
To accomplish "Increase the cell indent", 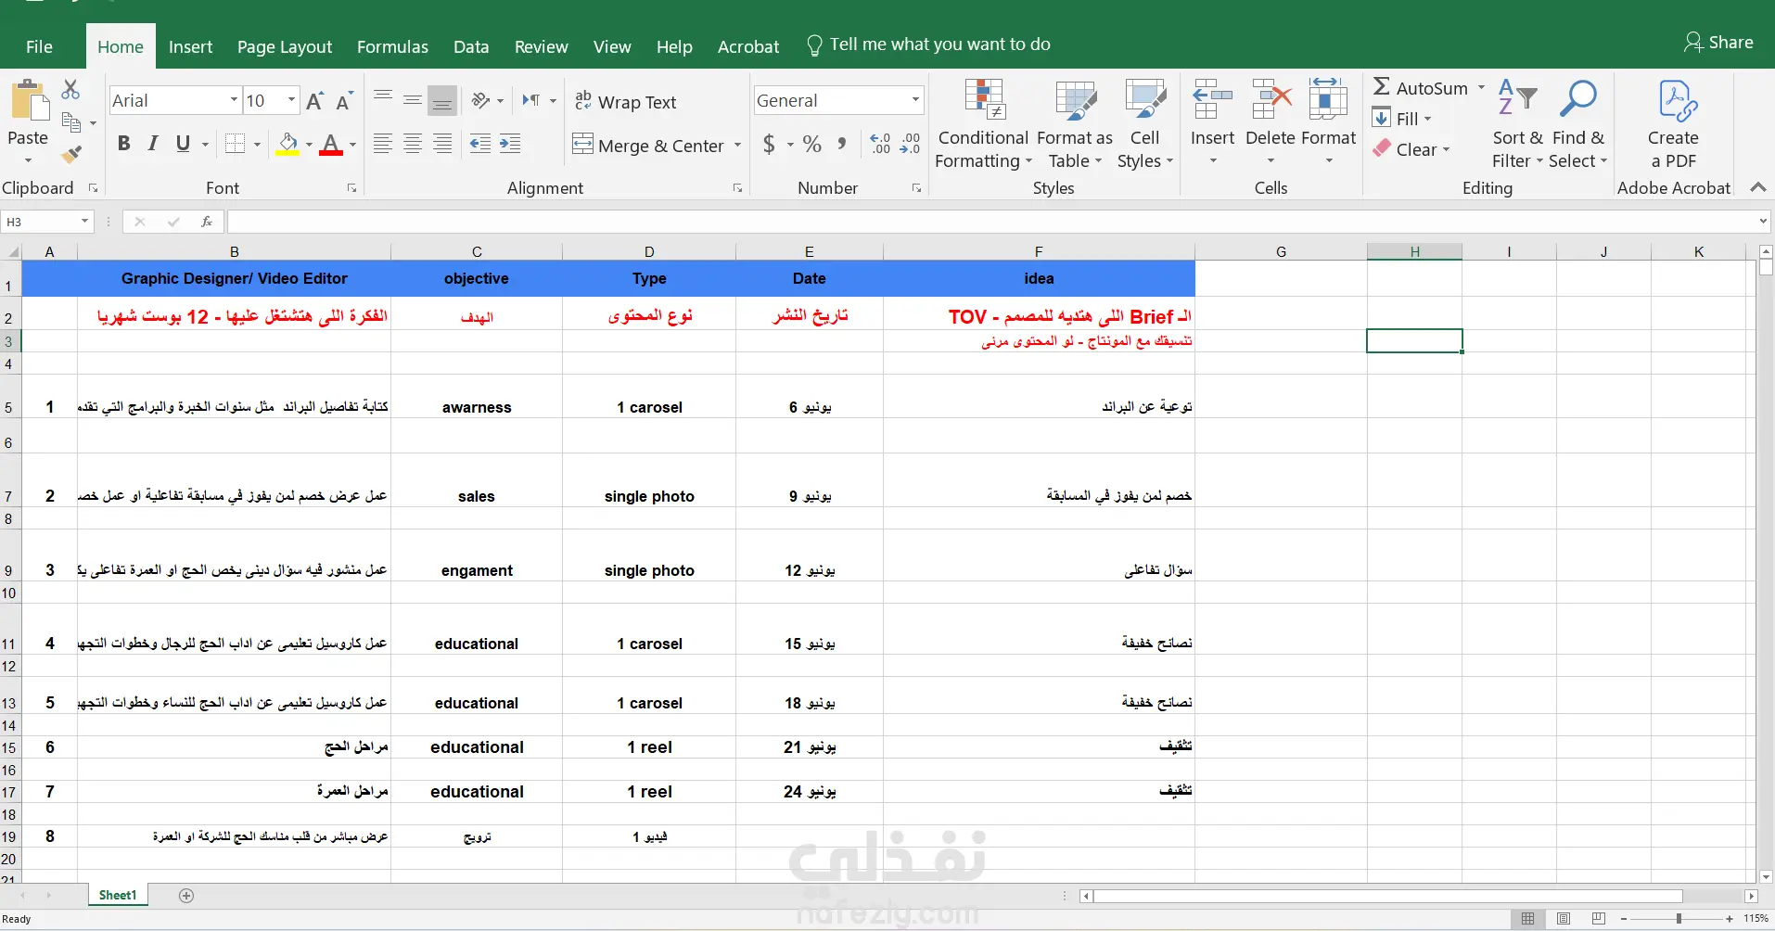I will 510,144.
